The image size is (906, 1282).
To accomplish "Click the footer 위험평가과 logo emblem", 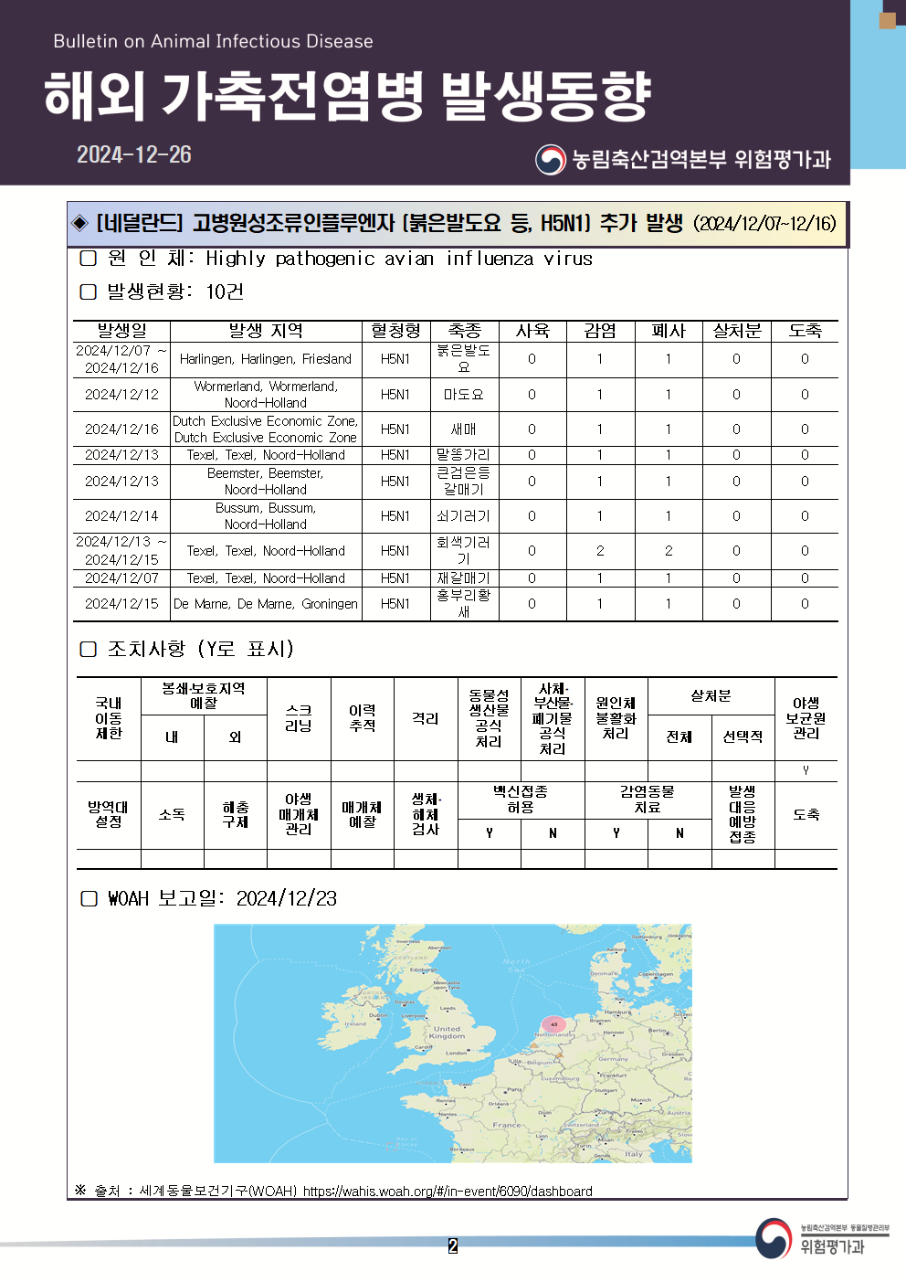I will [774, 1238].
